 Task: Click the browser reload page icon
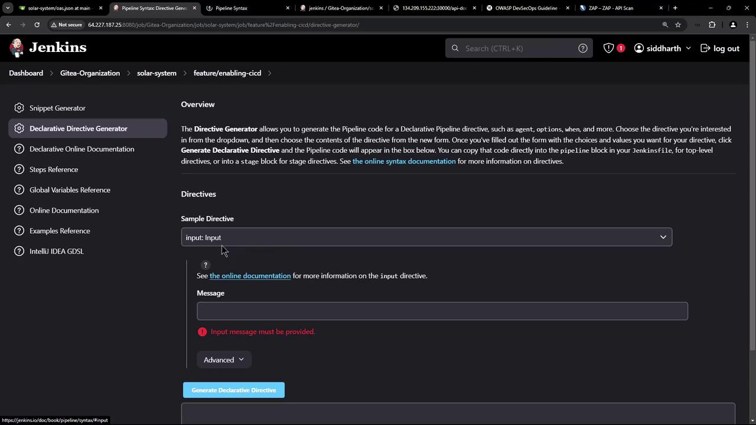coord(37,25)
